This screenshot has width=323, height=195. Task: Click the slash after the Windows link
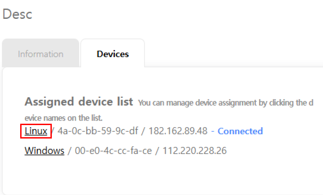[70, 151]
